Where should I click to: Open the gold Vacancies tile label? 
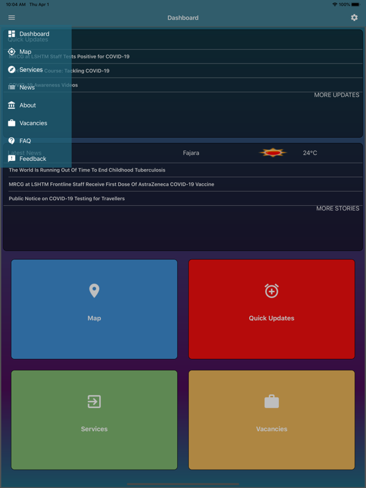(x=272, y=429)
